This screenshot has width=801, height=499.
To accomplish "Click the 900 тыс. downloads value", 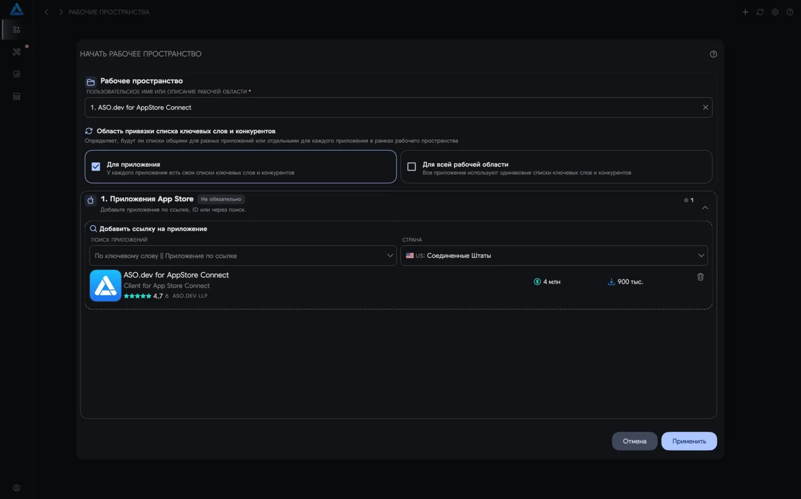I will (630, 282).
